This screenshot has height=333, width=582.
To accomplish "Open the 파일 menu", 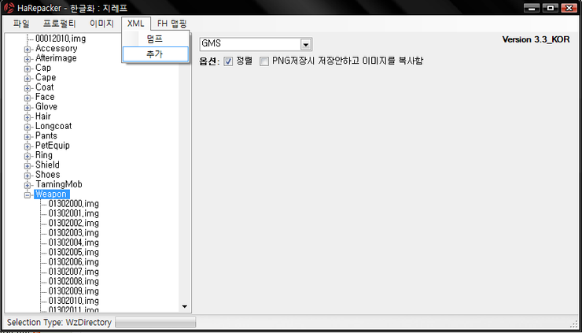I will [20, 24].
